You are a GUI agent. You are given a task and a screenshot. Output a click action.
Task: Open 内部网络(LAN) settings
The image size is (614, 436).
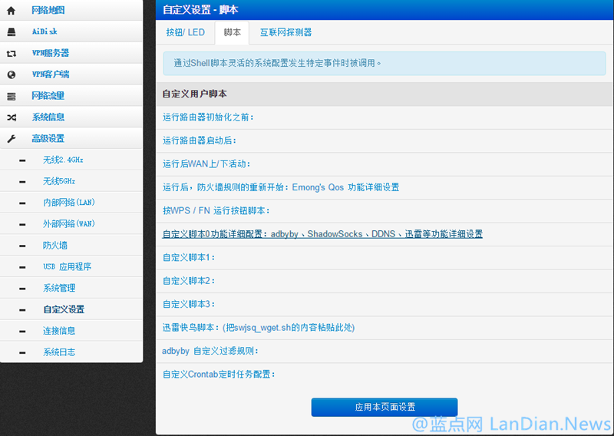[x=71, y=203]
